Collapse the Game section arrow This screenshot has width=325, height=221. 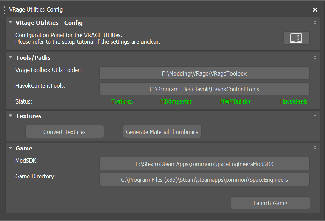point(11,148)
